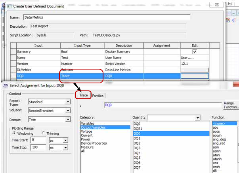This screenshot has height=173, width=239.
Task: Select cosh in the Function list
Action: pyautogui.click(x=216, y=167)
